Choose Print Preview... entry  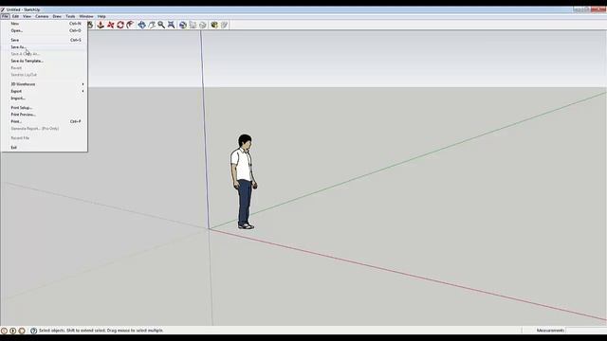click(x=45, y=115)
